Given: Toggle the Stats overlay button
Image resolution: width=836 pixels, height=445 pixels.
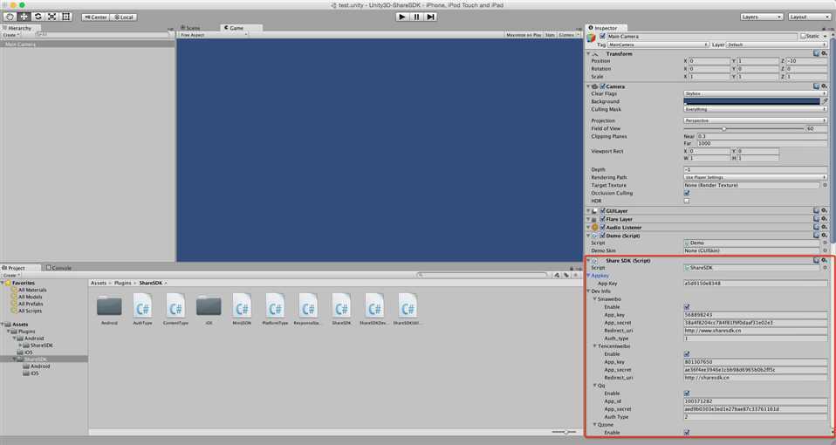Looking at the screenshot, I should (550, 35).
